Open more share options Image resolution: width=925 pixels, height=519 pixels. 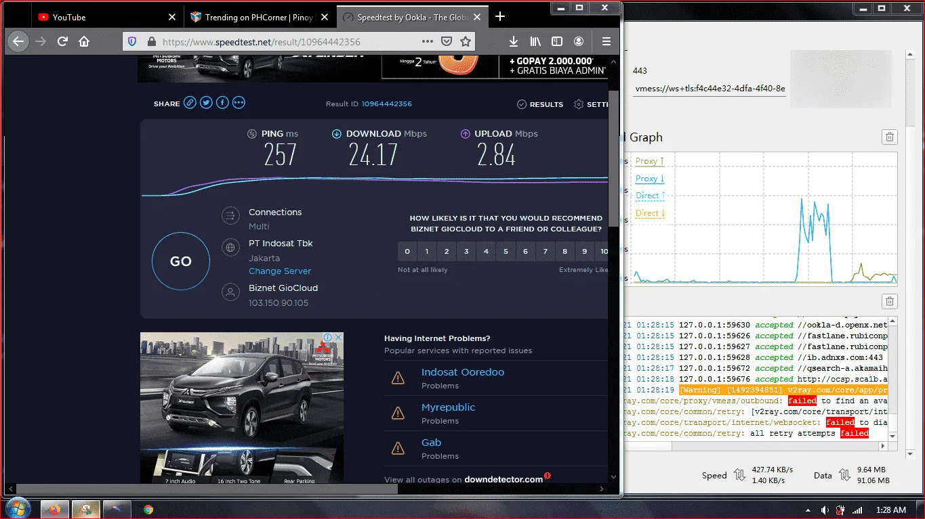(x=239, y=103)
